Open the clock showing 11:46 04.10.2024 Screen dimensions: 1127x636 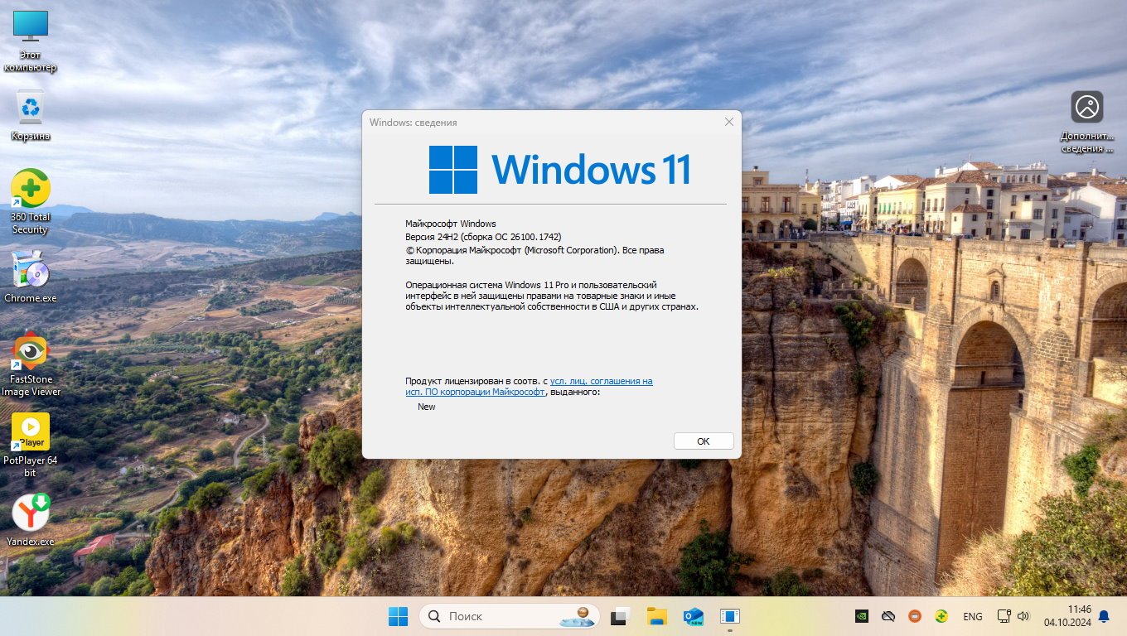pos(1066,616)
